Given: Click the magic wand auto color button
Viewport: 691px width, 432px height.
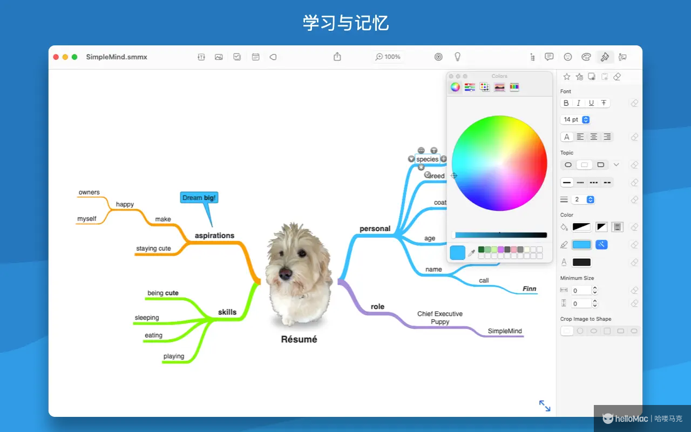Looking at the screenshot, I should [x=601, y=245].
